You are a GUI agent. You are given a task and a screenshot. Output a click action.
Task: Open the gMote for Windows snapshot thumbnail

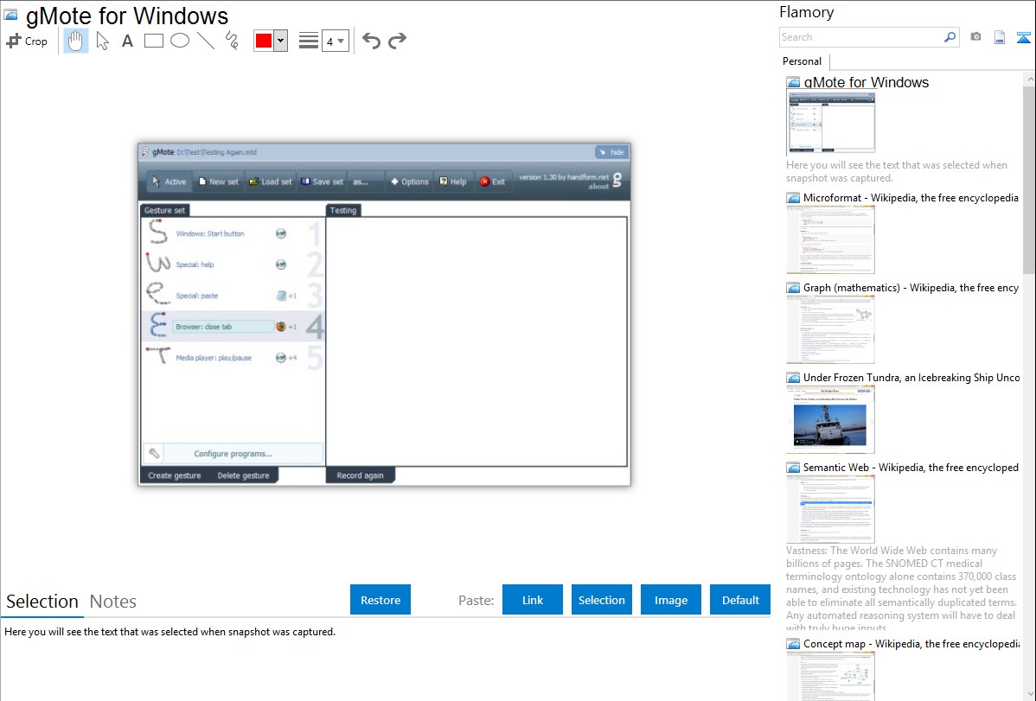pos(831,124)
